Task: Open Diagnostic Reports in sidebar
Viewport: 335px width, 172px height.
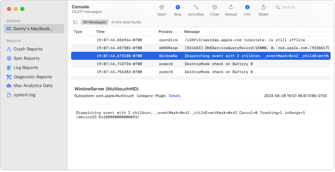Action: click(x=33, y=77)
